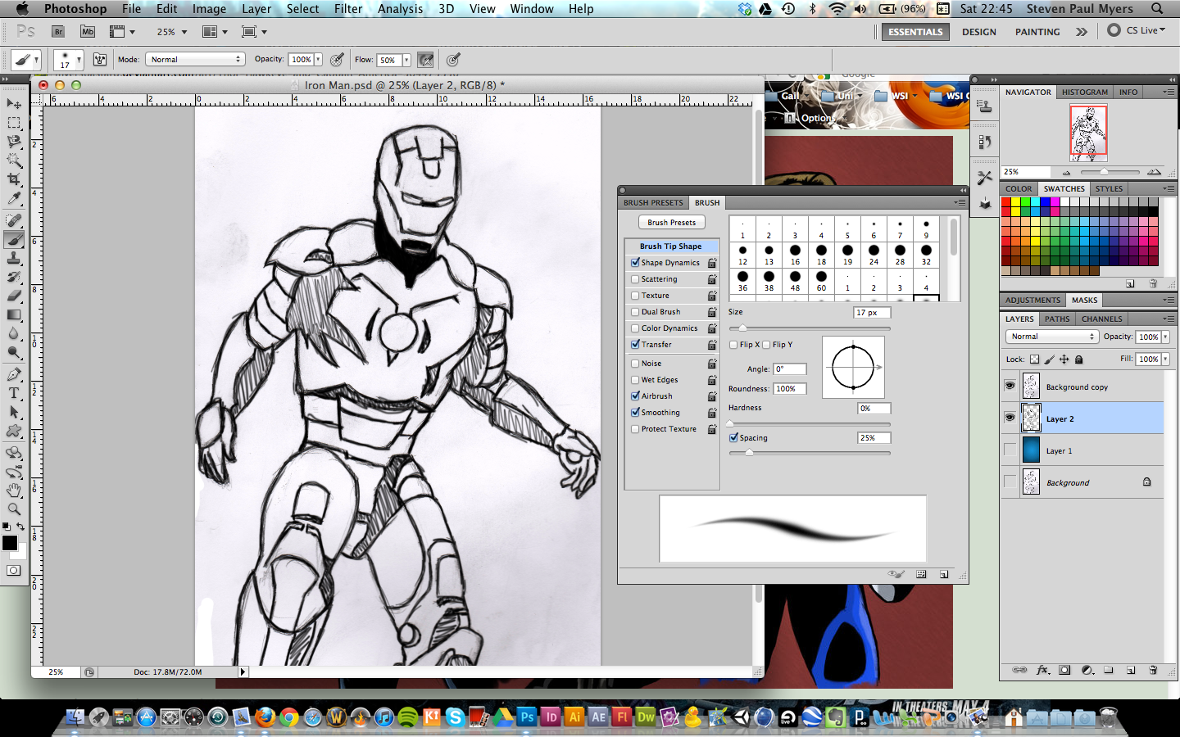Open the brush Mode dropdown
The image size is (1180, 737).
pyautogui.click(x=195, y=59)
